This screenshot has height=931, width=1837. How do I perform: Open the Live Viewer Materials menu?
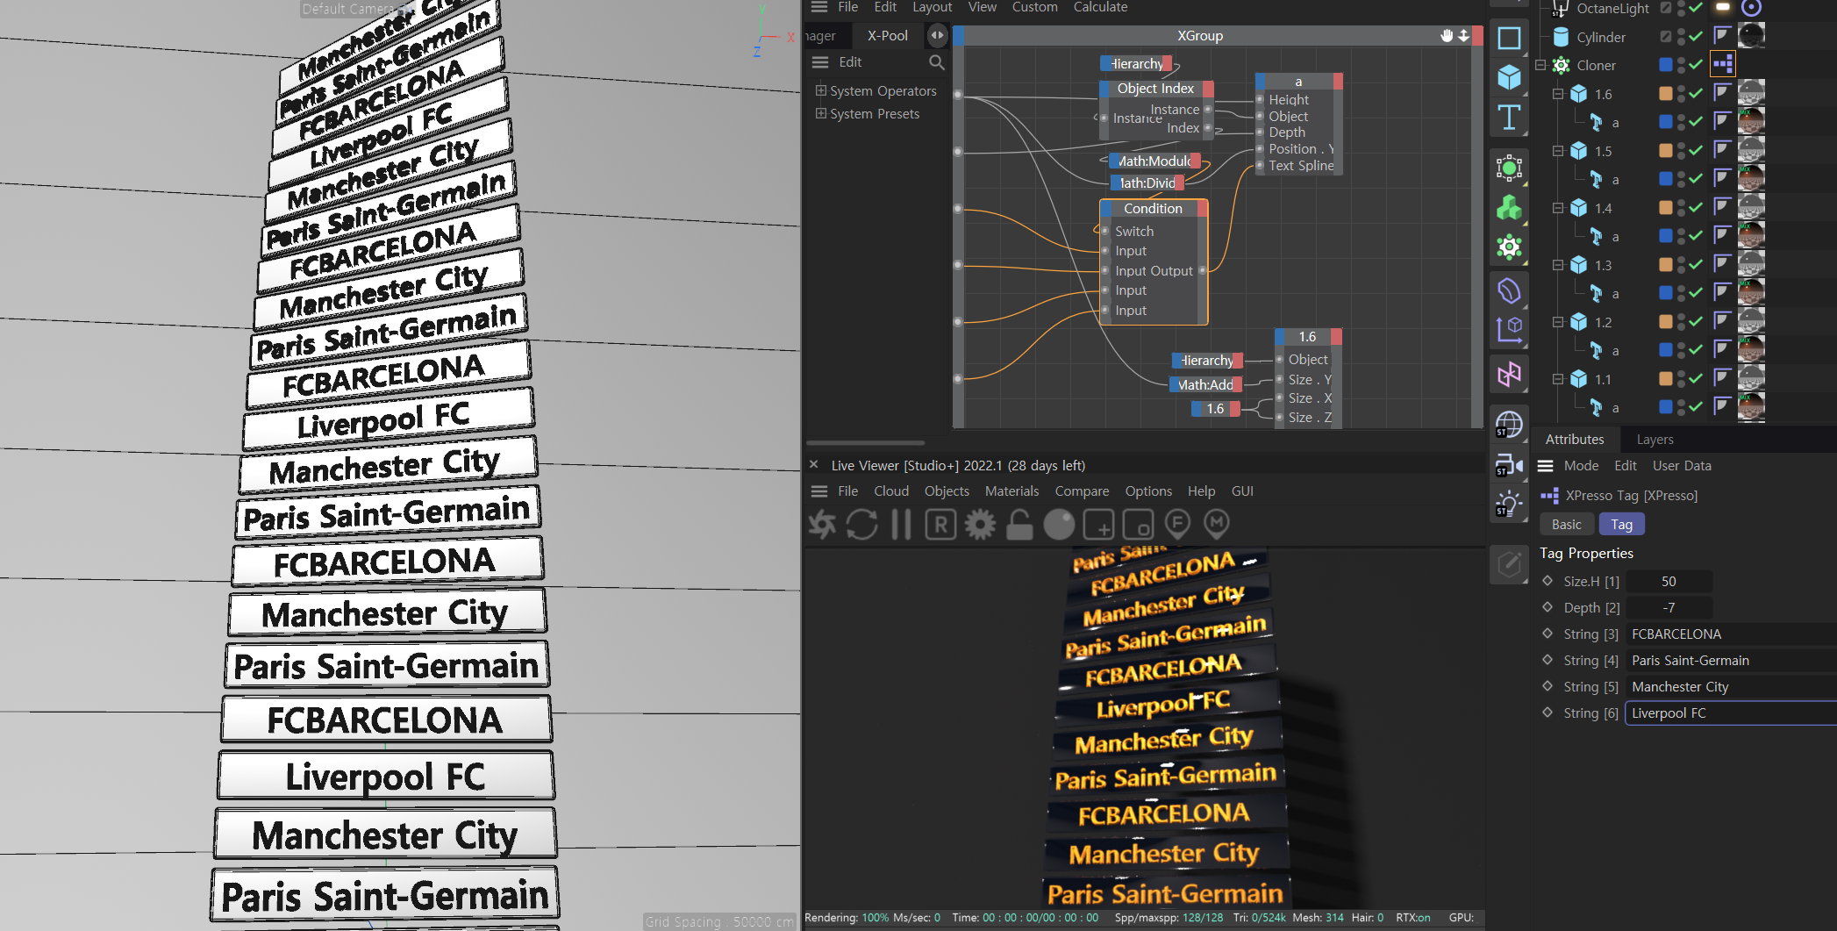tap(1011, 491)
